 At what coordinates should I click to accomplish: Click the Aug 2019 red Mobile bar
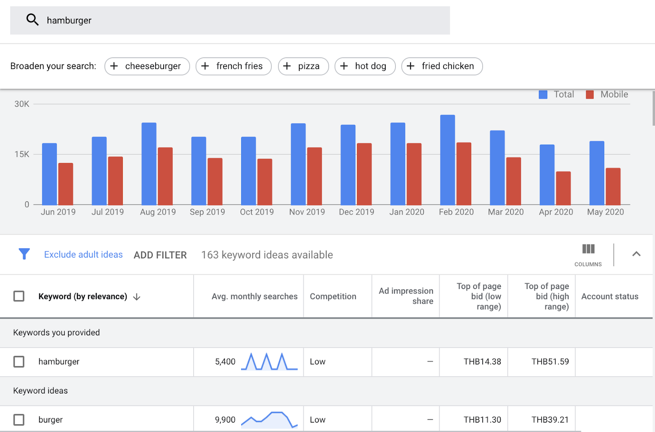tap(165, 176)
